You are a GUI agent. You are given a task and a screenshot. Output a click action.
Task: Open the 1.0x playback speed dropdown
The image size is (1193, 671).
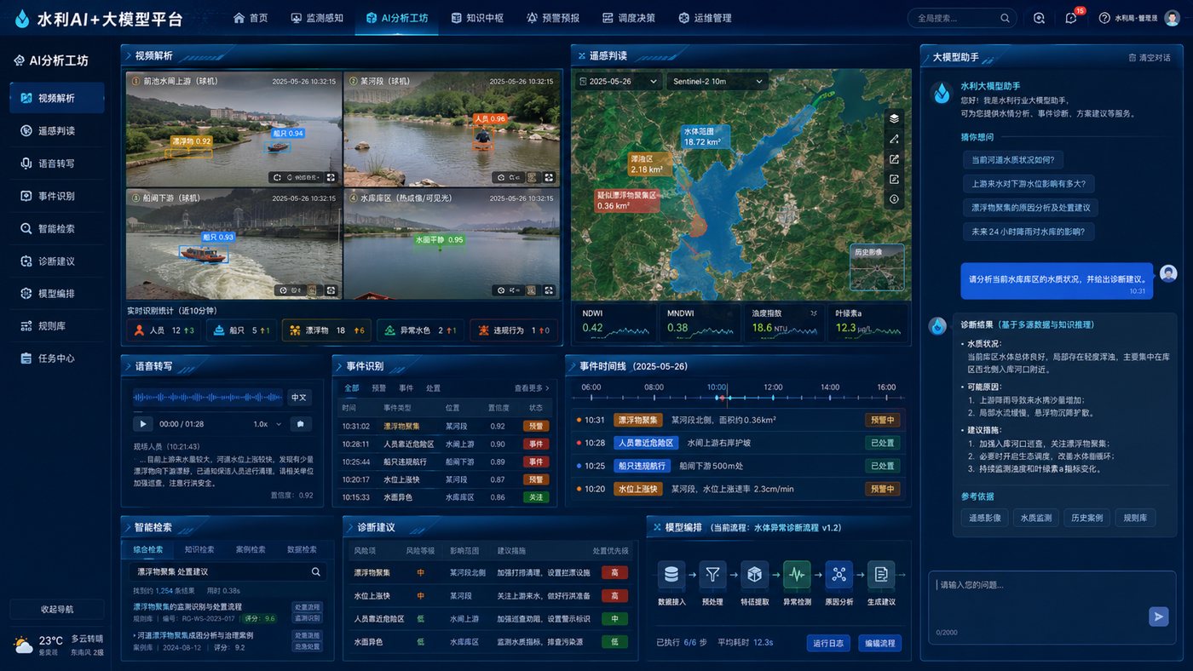267,424
